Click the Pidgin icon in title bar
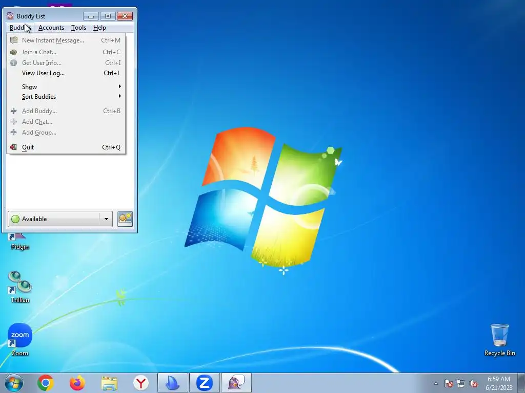This screenshot has height=393, width=525. pyautogui.click(x=10, y=16)
